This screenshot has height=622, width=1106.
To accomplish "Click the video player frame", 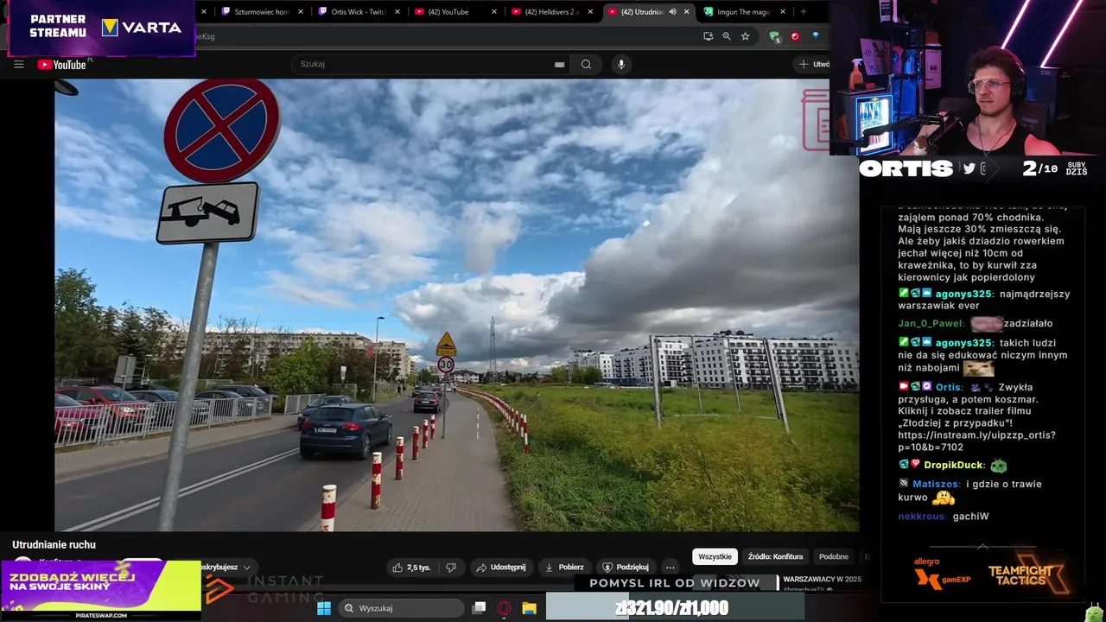I will pyautogui.click(x=456, y=305).
